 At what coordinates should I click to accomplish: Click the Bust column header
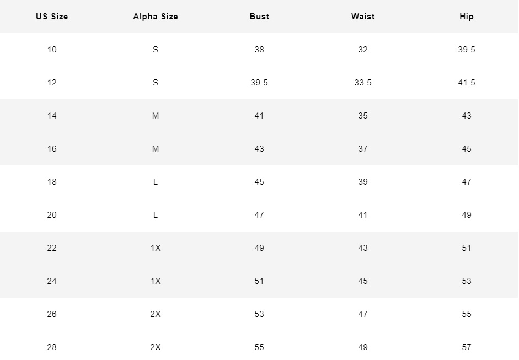coord(259,17)
